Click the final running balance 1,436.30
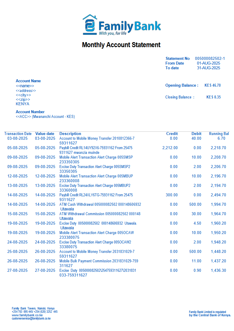Image resolution: width=234 pixels, height=331 pixels. [x=218, y=270]
